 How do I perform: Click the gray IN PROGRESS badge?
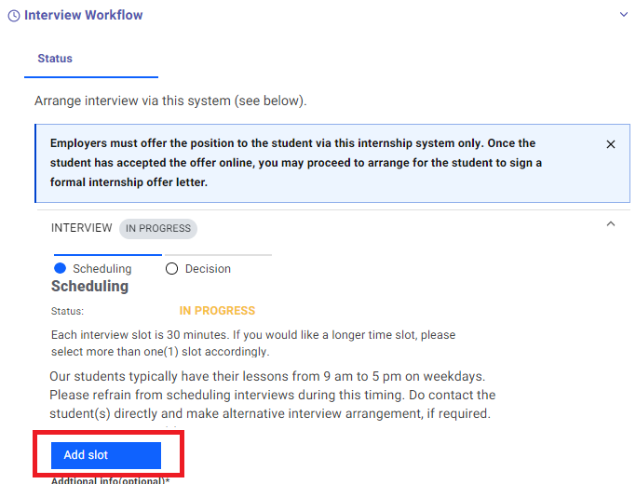pos(158,229)
